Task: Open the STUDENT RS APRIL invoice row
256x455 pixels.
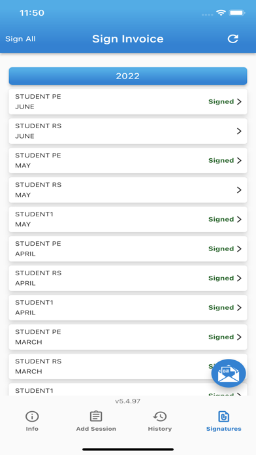Action: point(128,278)
